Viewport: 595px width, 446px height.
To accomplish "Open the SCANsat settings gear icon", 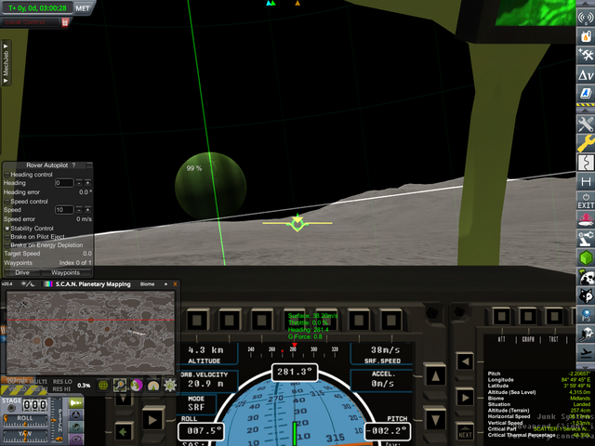I will [x=170, y=386].
